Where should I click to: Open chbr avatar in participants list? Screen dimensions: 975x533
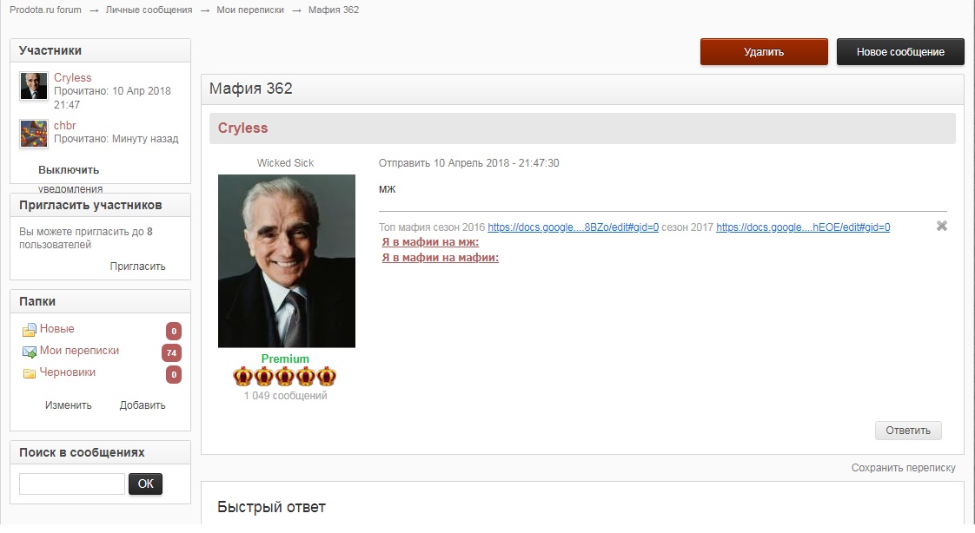34,134
